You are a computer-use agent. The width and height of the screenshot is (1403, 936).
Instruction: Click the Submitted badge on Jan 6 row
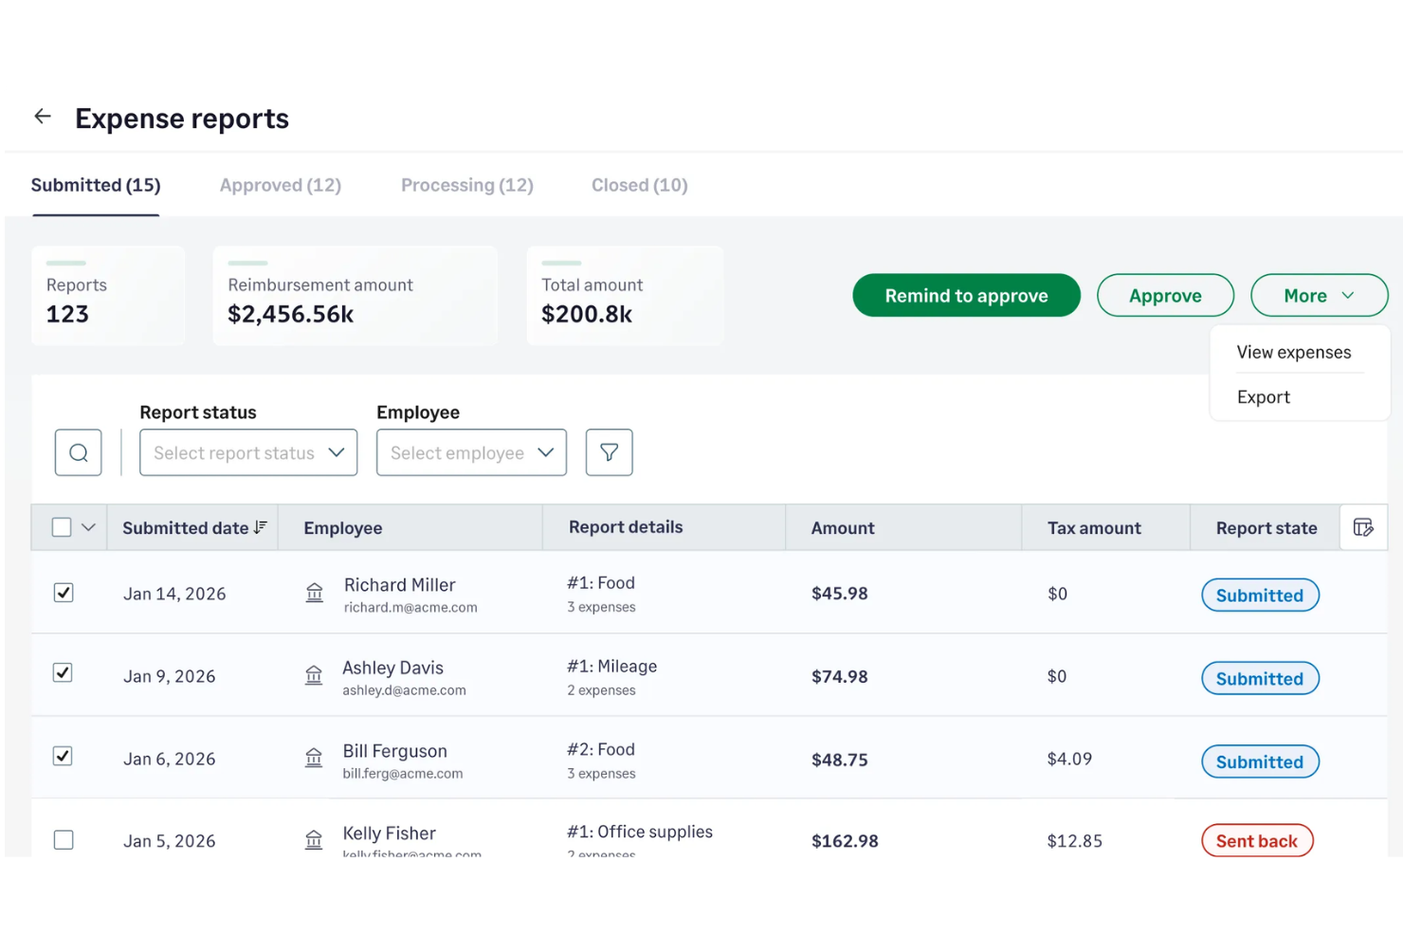click(x=1259, y=761)
